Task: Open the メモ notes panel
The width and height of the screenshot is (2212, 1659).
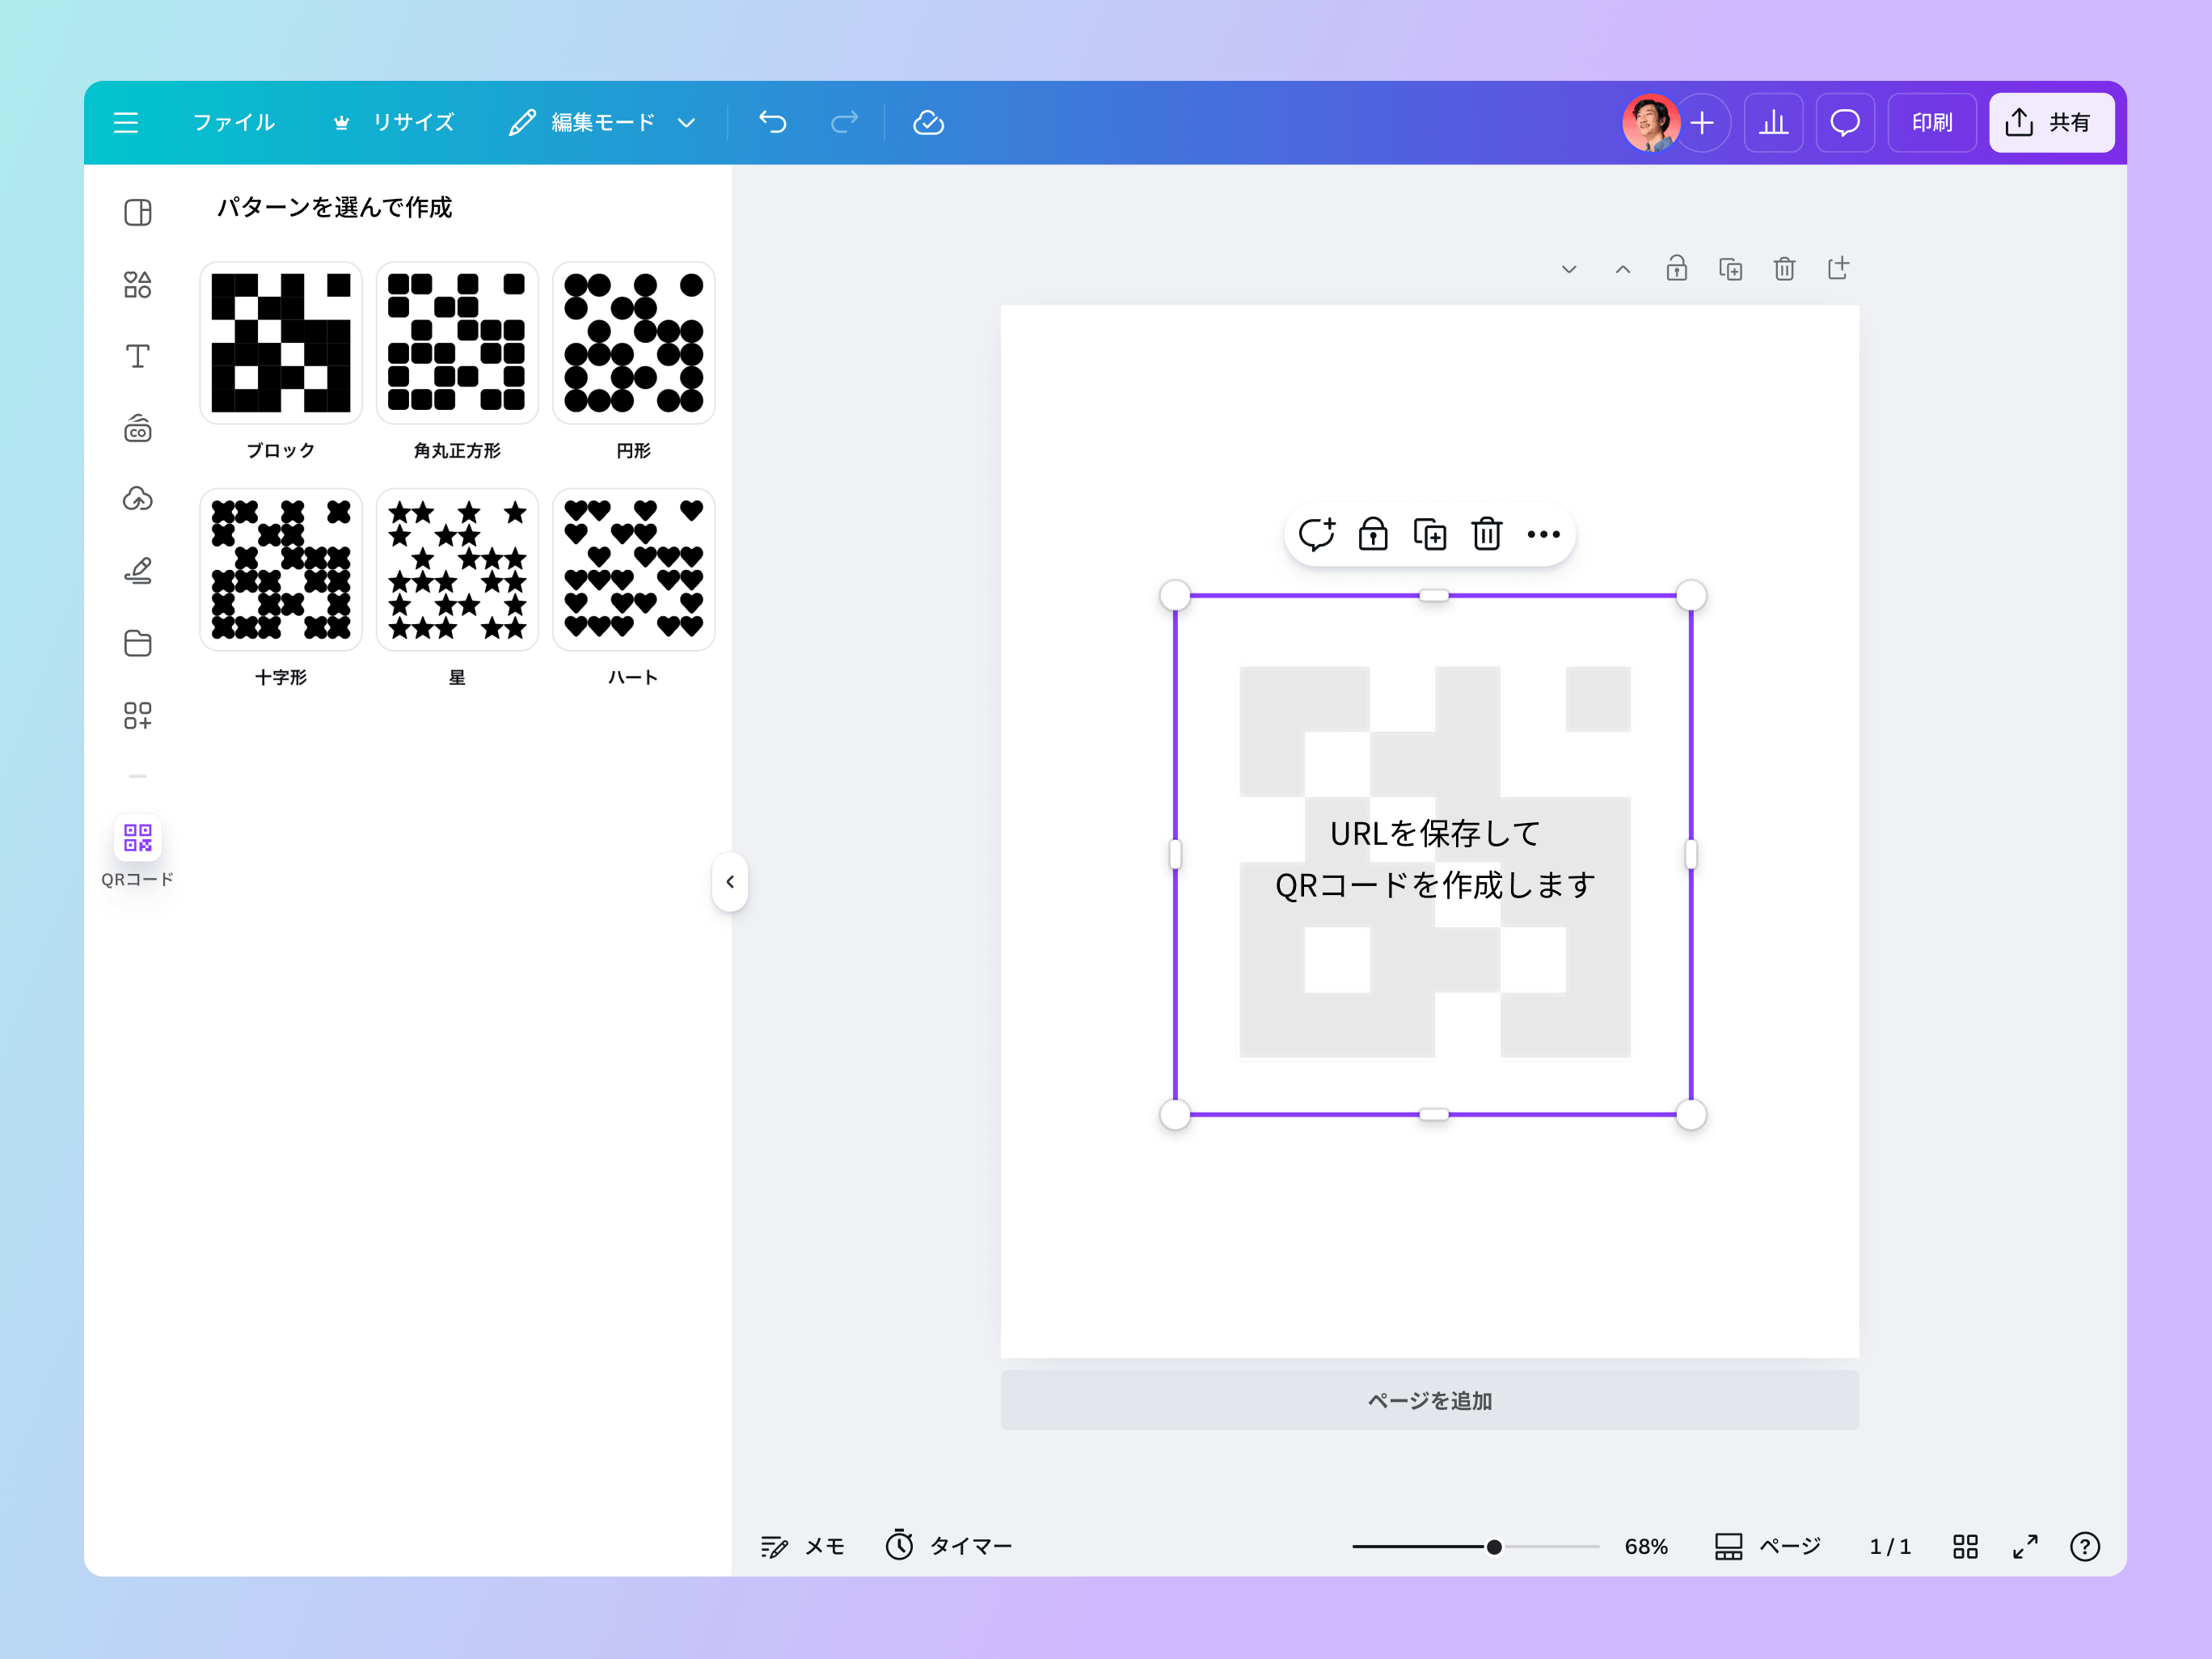Action: point(802,1547)
